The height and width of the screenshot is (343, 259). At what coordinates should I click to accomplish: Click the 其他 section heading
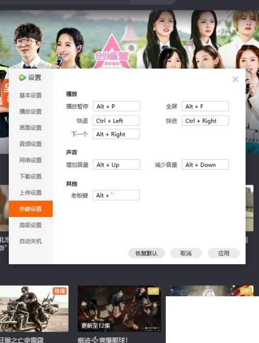(x=71, y=184)
